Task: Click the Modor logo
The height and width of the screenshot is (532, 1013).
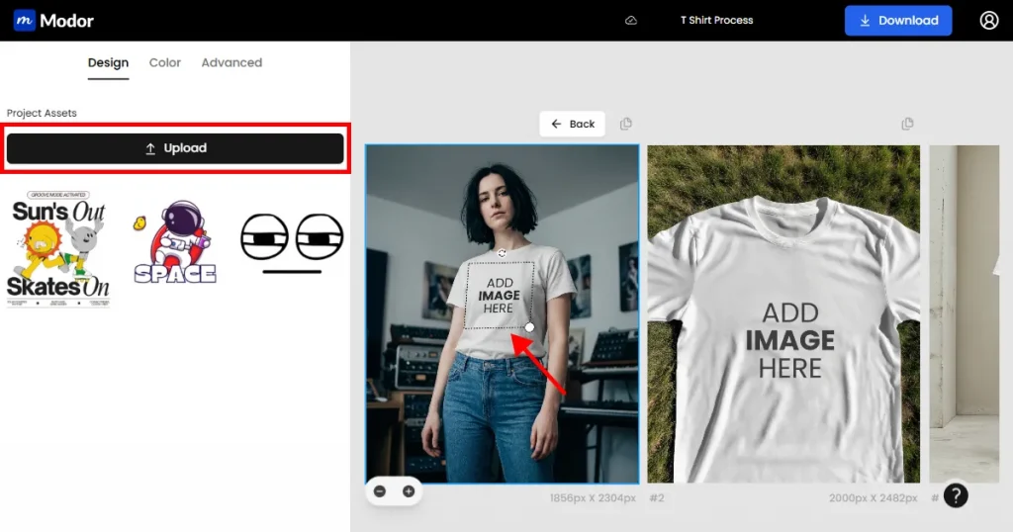Action: coord(53,21)
